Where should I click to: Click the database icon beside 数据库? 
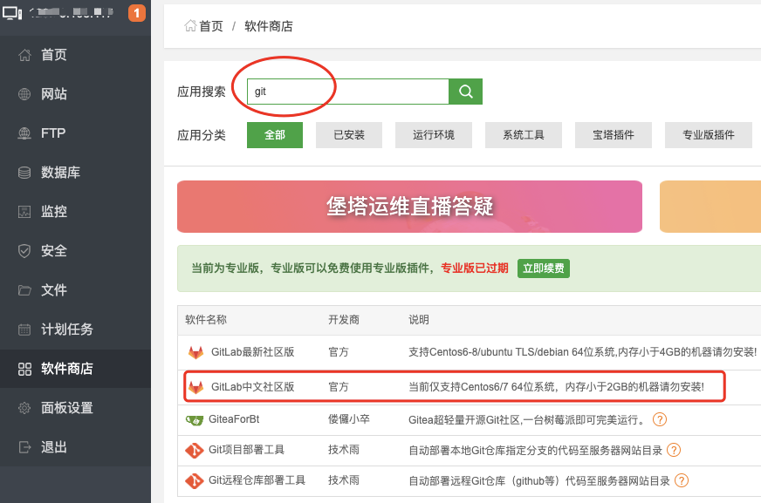(24, 173)
